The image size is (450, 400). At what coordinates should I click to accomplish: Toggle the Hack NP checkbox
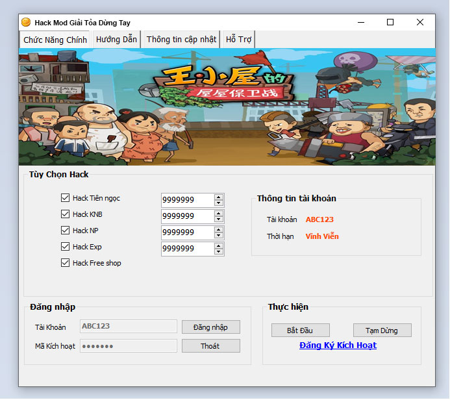coord(65,230)
